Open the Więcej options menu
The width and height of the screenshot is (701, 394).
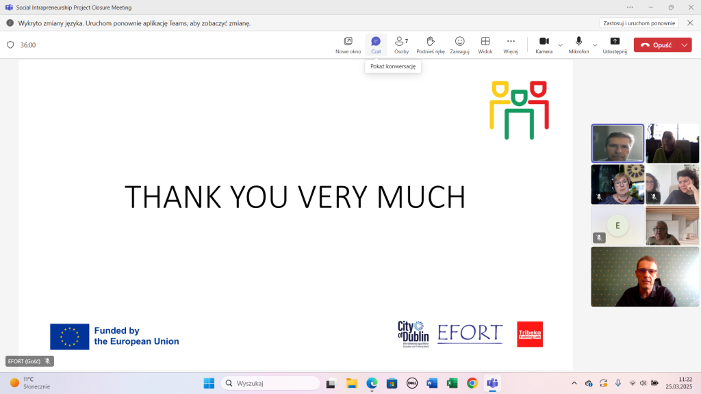point(511,44)
